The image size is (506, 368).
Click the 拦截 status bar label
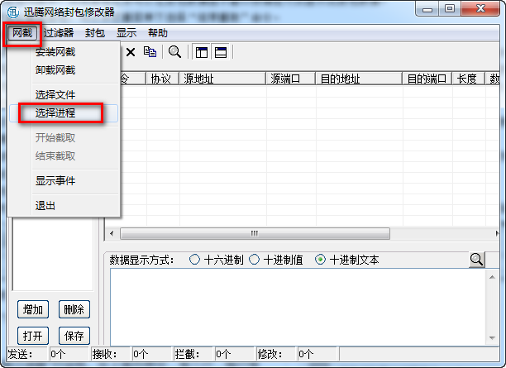[187, 354]
